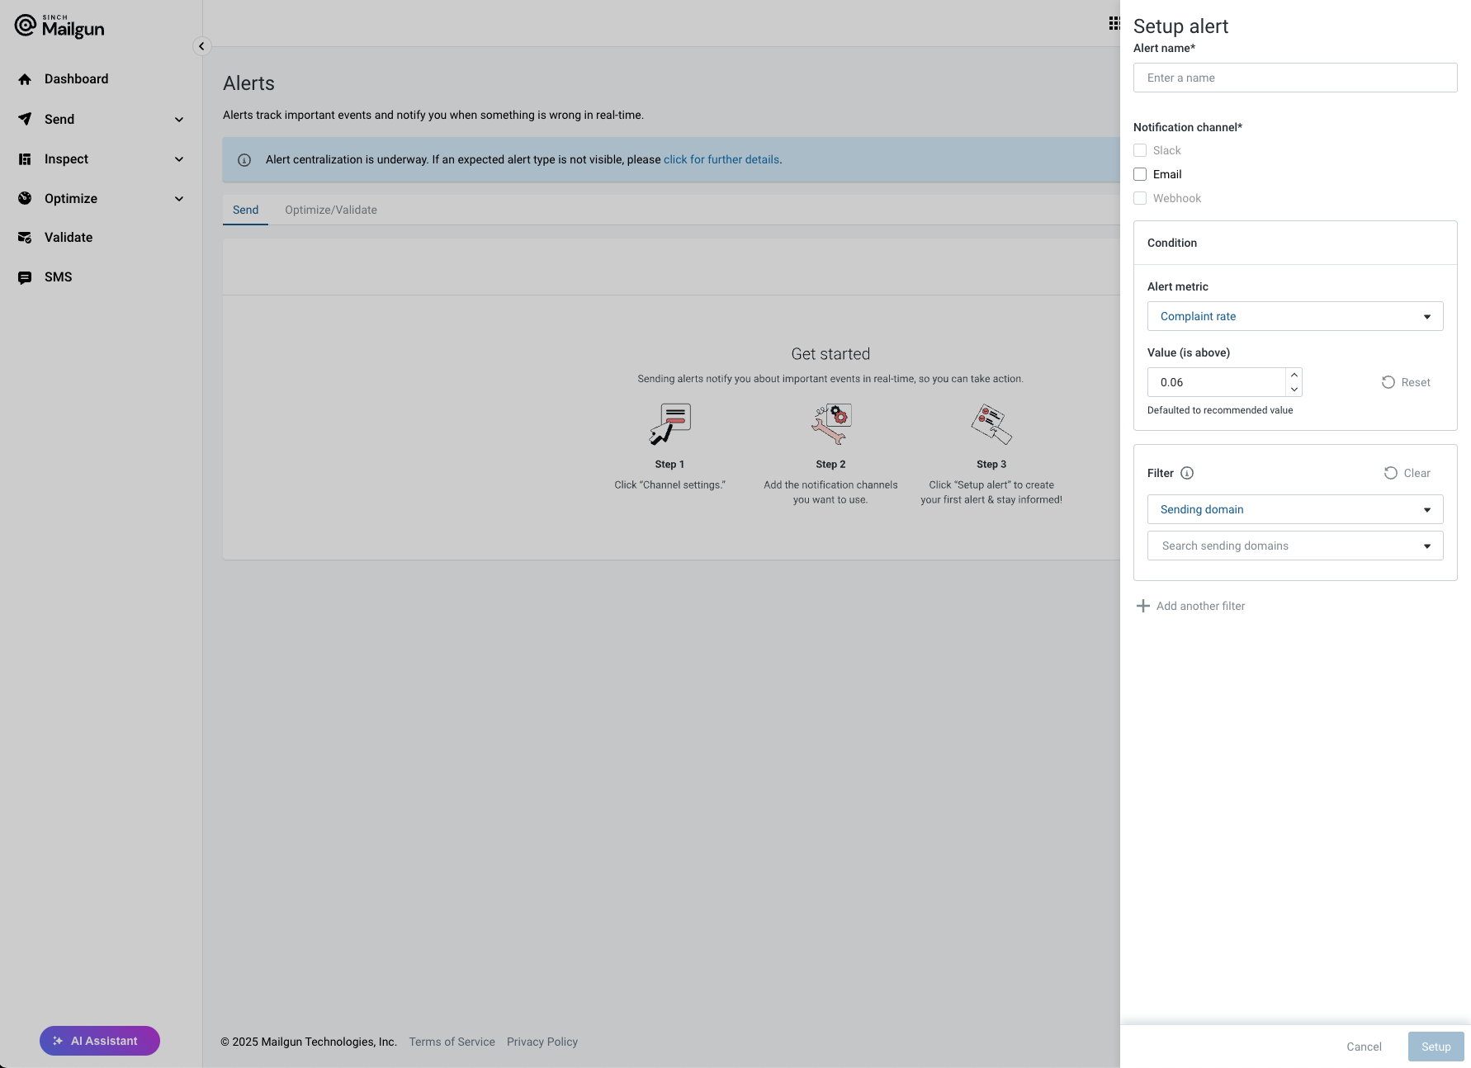Collapse the sidebar with the arrow button

click(201, 46)
